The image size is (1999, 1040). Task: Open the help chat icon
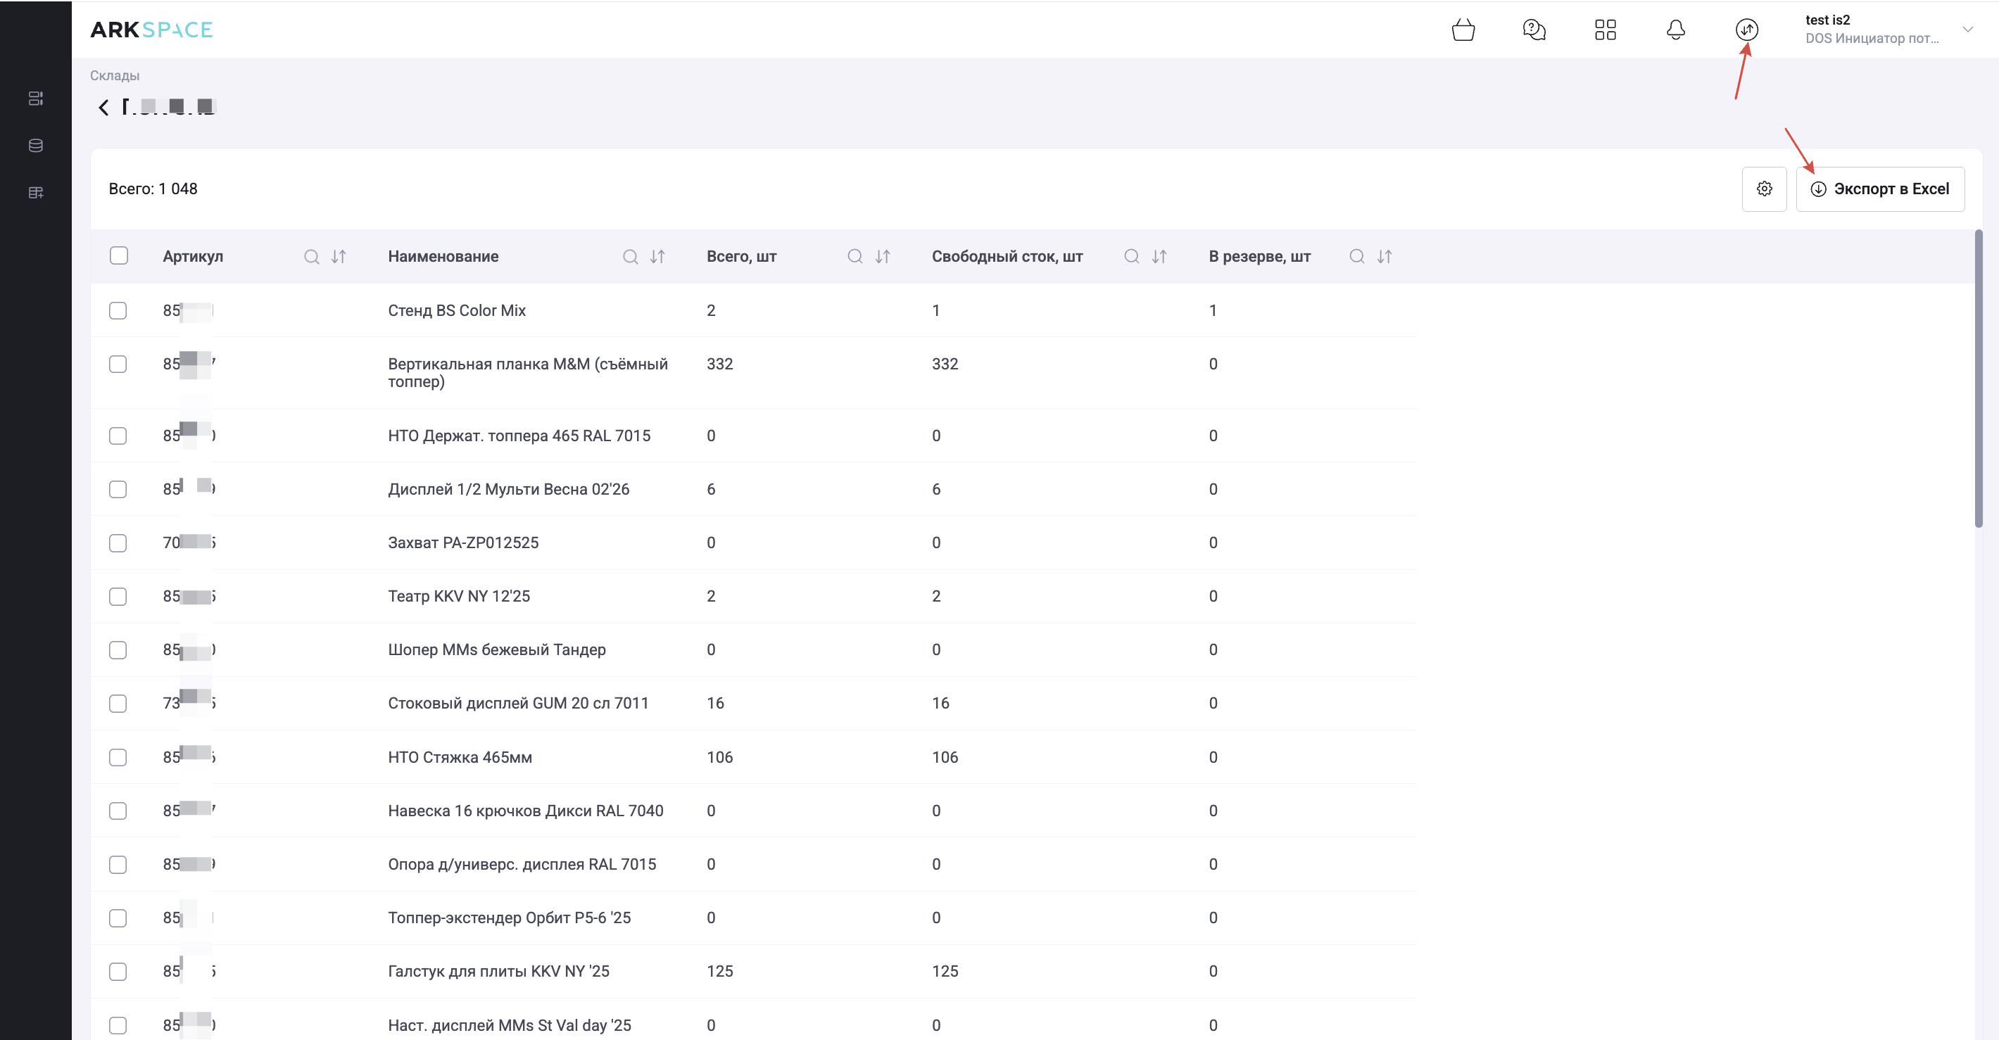[x=1534, y=30]
